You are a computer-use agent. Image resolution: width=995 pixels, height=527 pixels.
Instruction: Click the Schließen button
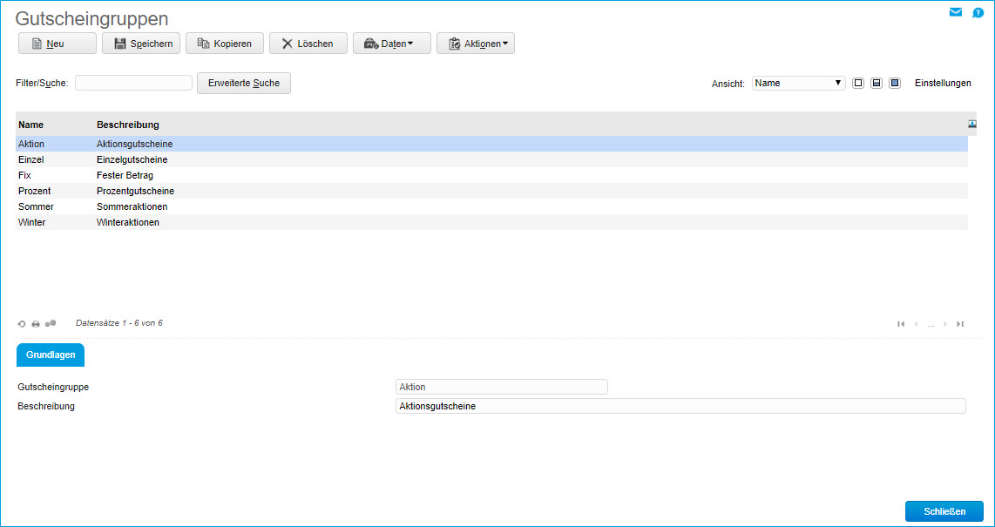point(944,512)
